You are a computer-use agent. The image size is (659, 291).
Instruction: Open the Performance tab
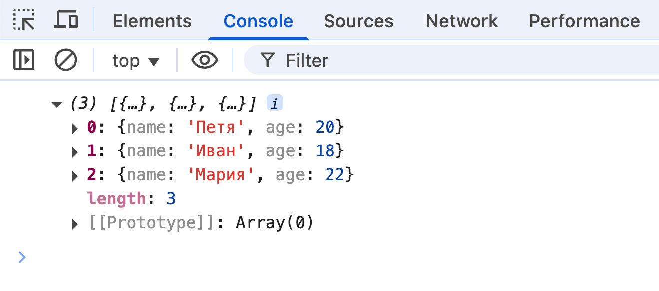(x=584, y=21)
